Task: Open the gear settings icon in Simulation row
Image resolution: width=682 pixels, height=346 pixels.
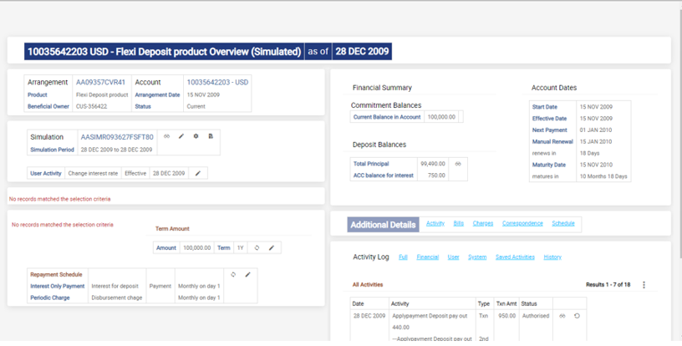Action: click(x=196, y=136)
